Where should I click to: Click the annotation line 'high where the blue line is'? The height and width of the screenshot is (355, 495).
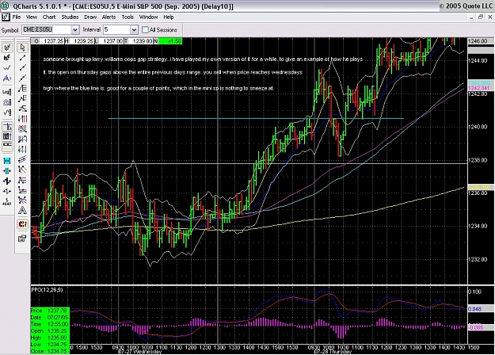tap(158, 88)
